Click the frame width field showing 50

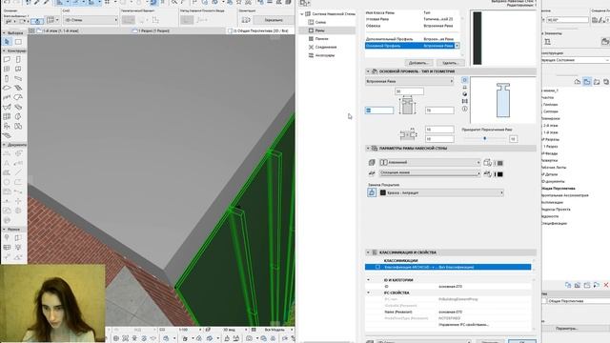(409, 91)
